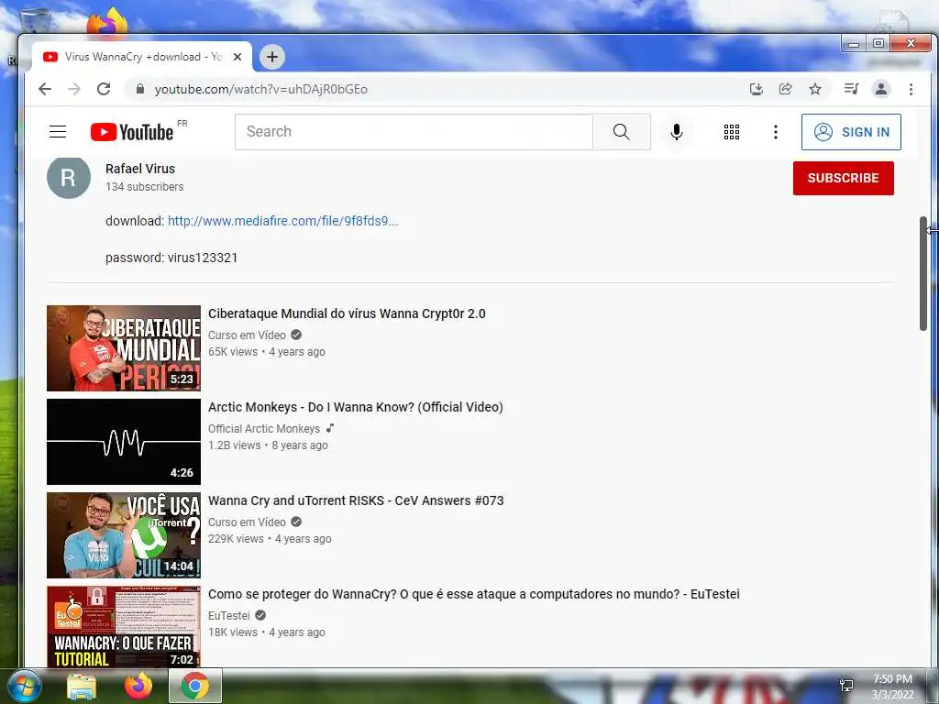Click the '134 subscribers' text
The image size is (939, 704).
click(x=144, y=187)
